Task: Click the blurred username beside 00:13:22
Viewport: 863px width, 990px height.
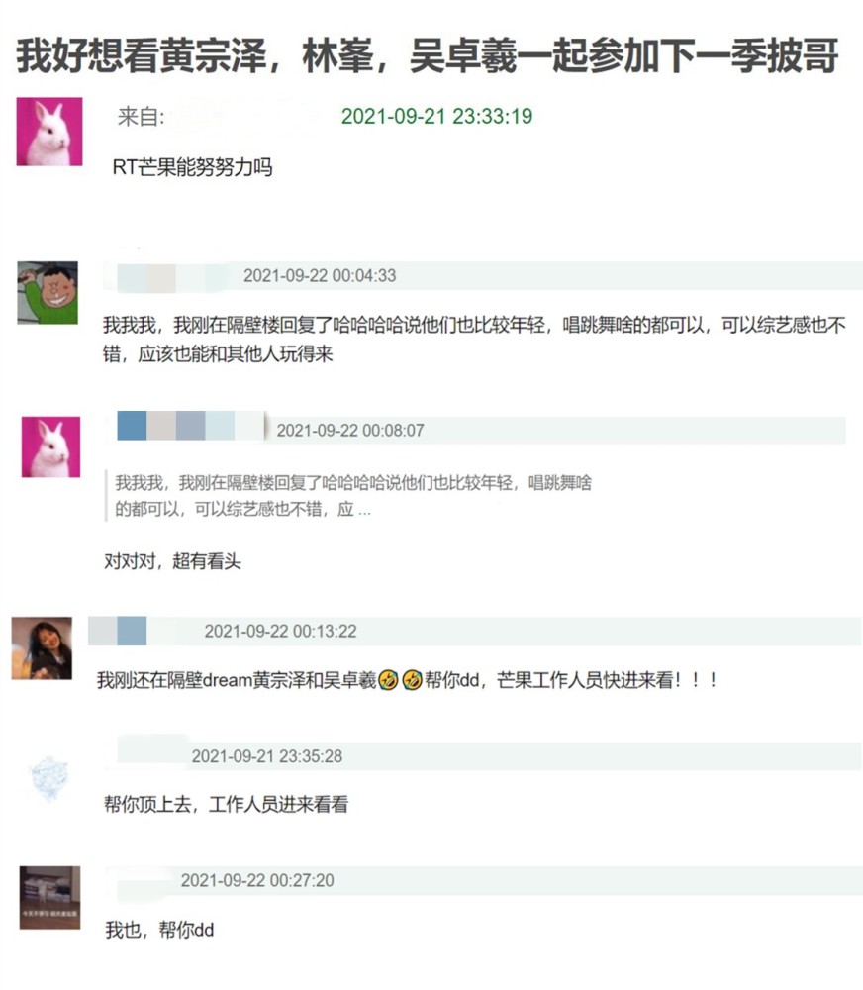Action: click(x=118, y=631)
